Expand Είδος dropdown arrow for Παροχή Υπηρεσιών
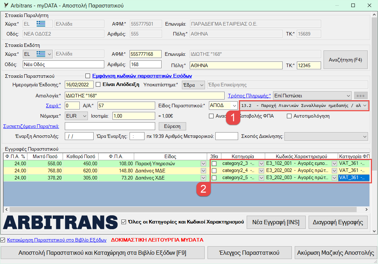The width and height of the screenshot is (378, 264). 203,164
